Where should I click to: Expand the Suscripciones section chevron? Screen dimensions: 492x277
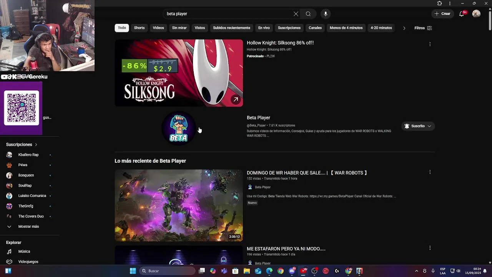coord(36,145)
